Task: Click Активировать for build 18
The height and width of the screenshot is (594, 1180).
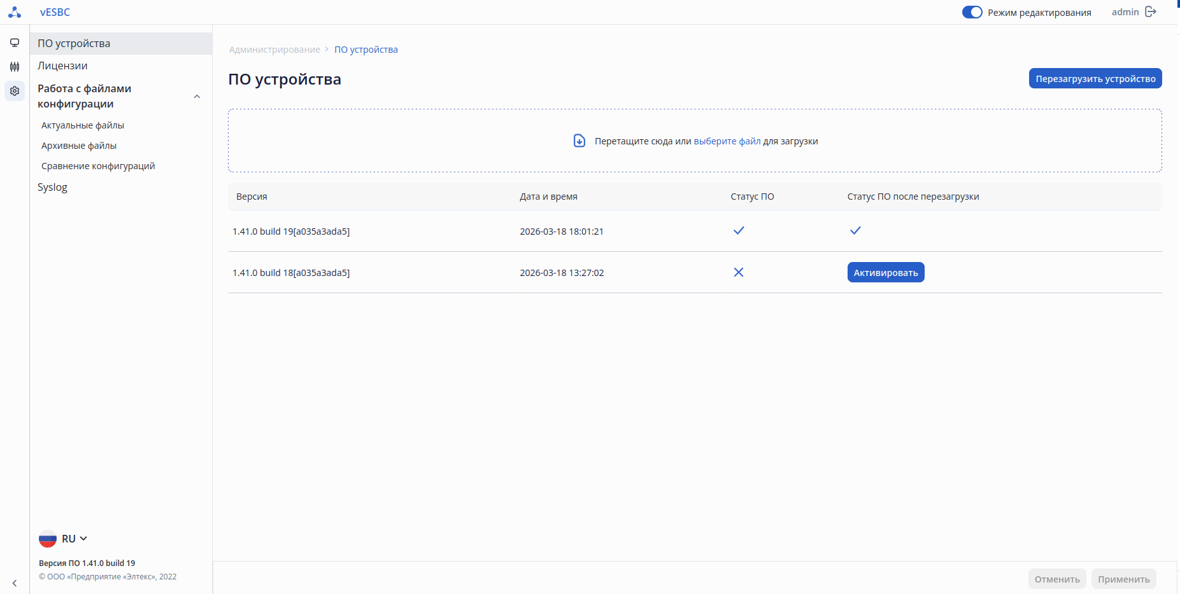Action: point(885,272)
